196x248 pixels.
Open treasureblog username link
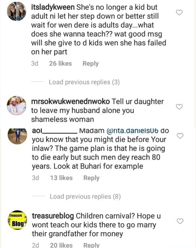(53, 216)
